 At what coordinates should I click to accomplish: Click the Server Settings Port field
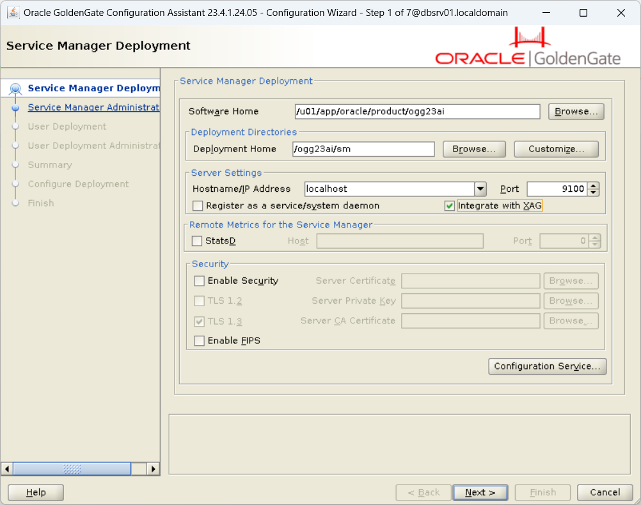[557, 189]
